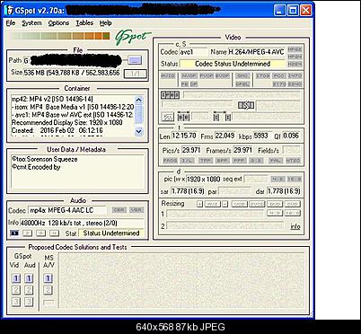Click the CBR indicator in Audio
This screenshot has height=334, width=361.
click(119, 210)
